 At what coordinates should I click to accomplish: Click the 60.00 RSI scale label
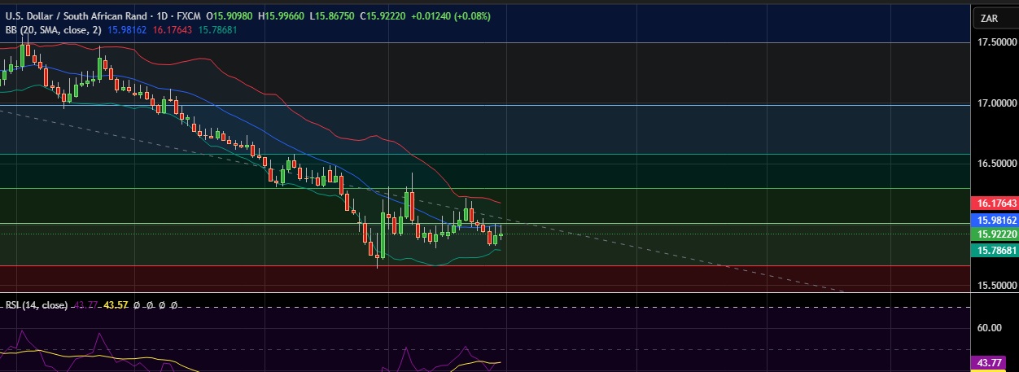pyautogui.click(x=989, y=328)
